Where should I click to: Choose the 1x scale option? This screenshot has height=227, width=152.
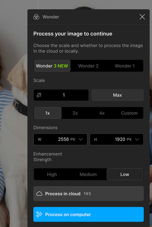pyautogui.click(x=48, y=113)
